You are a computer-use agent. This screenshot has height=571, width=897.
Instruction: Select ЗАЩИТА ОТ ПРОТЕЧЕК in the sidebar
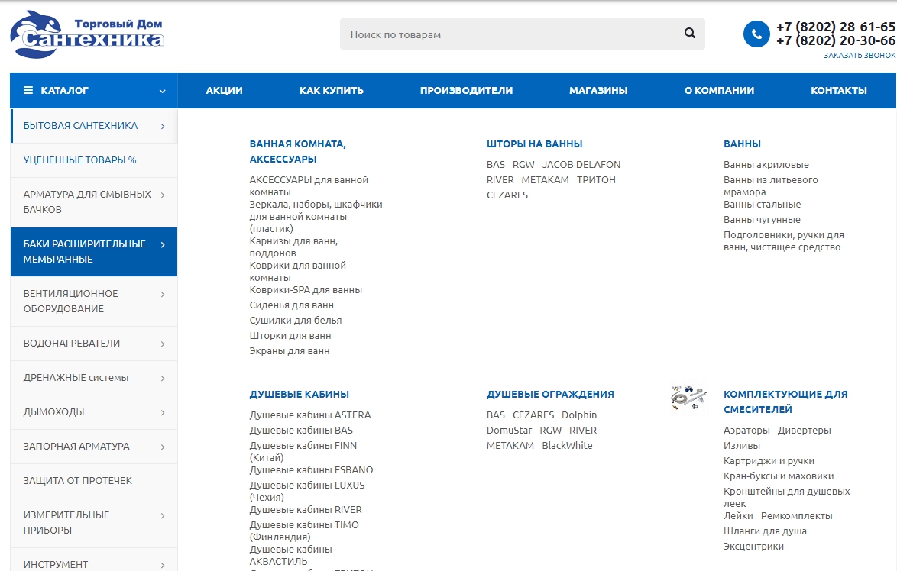click(78, 481)
